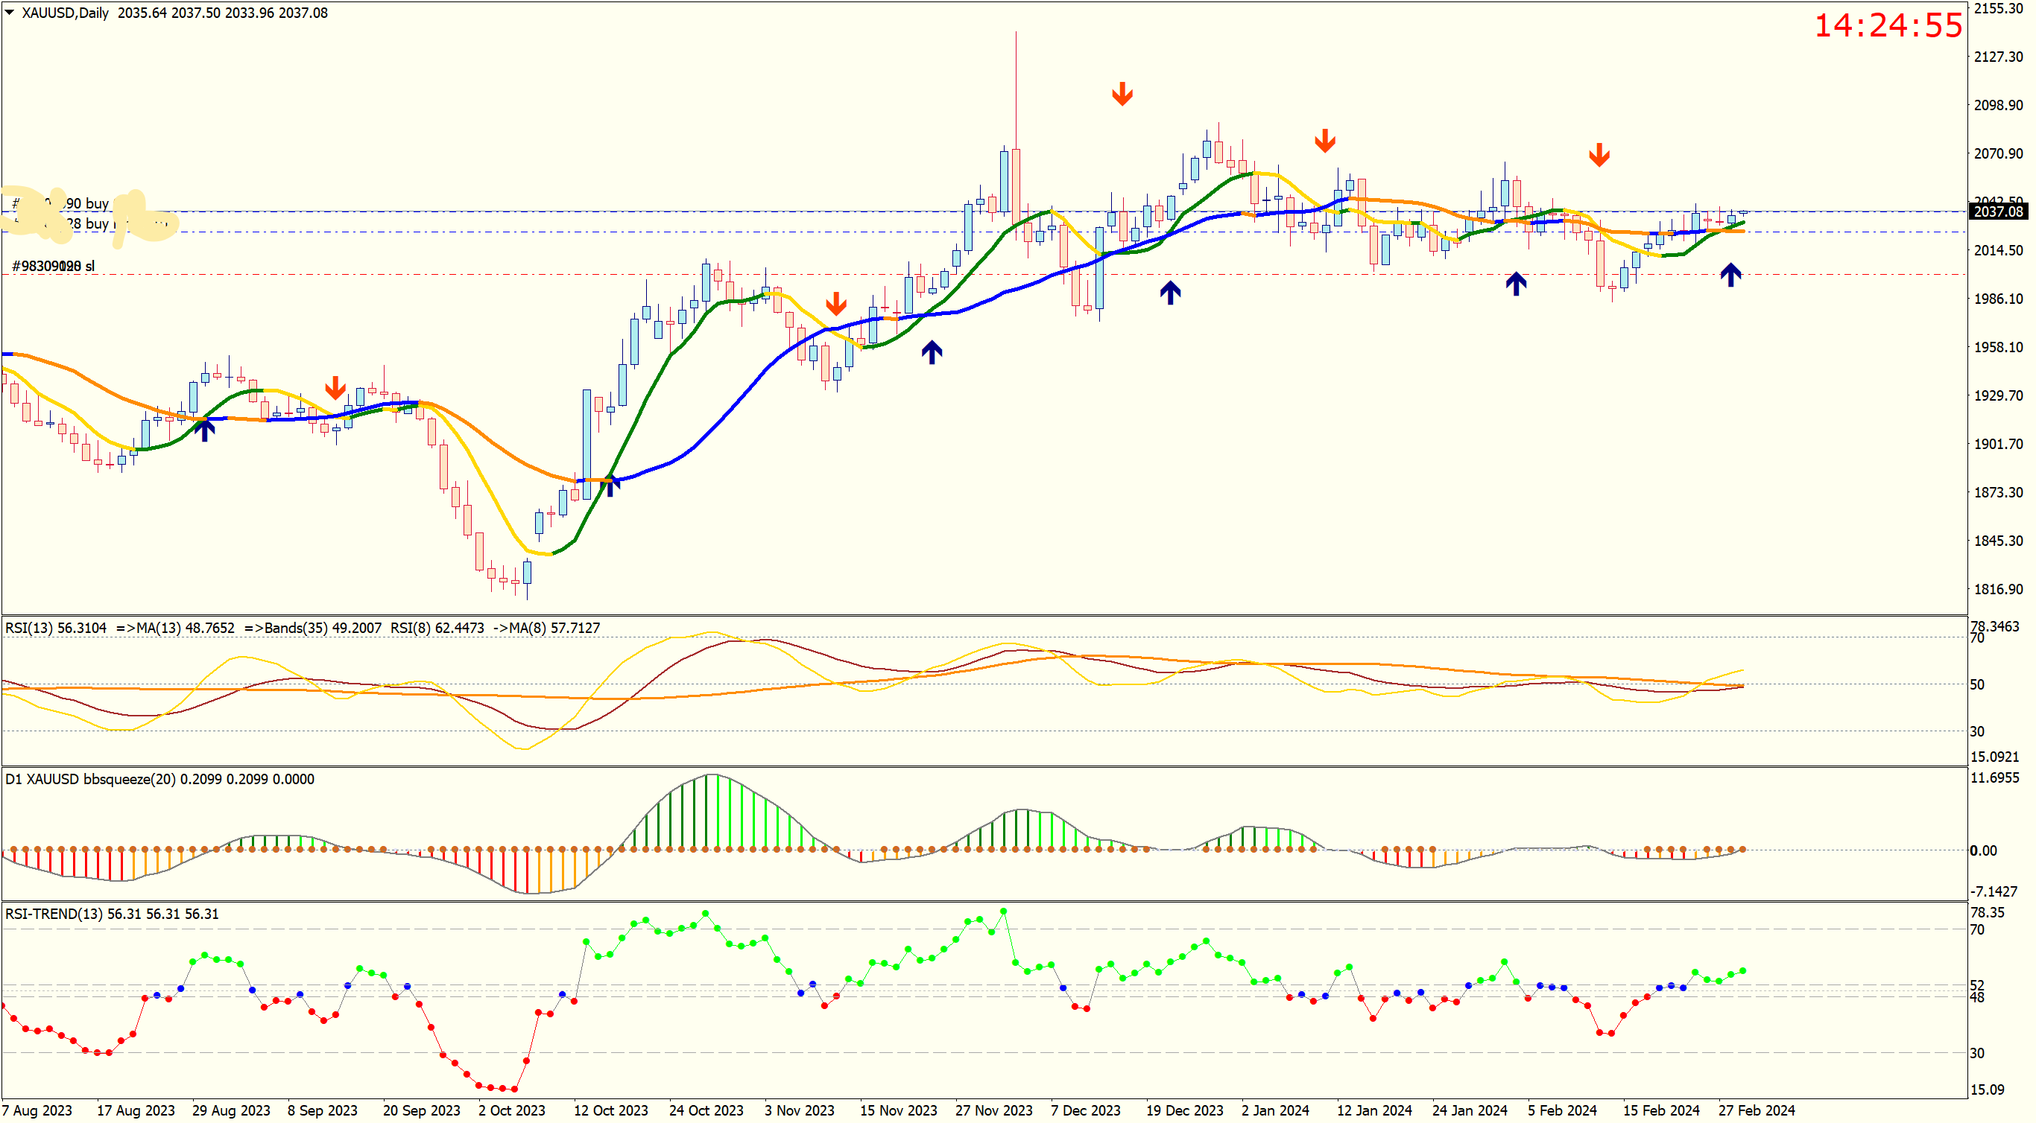Viewport: 2036px width, 1123px height.
Task: Click the highest red down arrow on chart
Action: pyautogui.click(x=1122, y=93)
